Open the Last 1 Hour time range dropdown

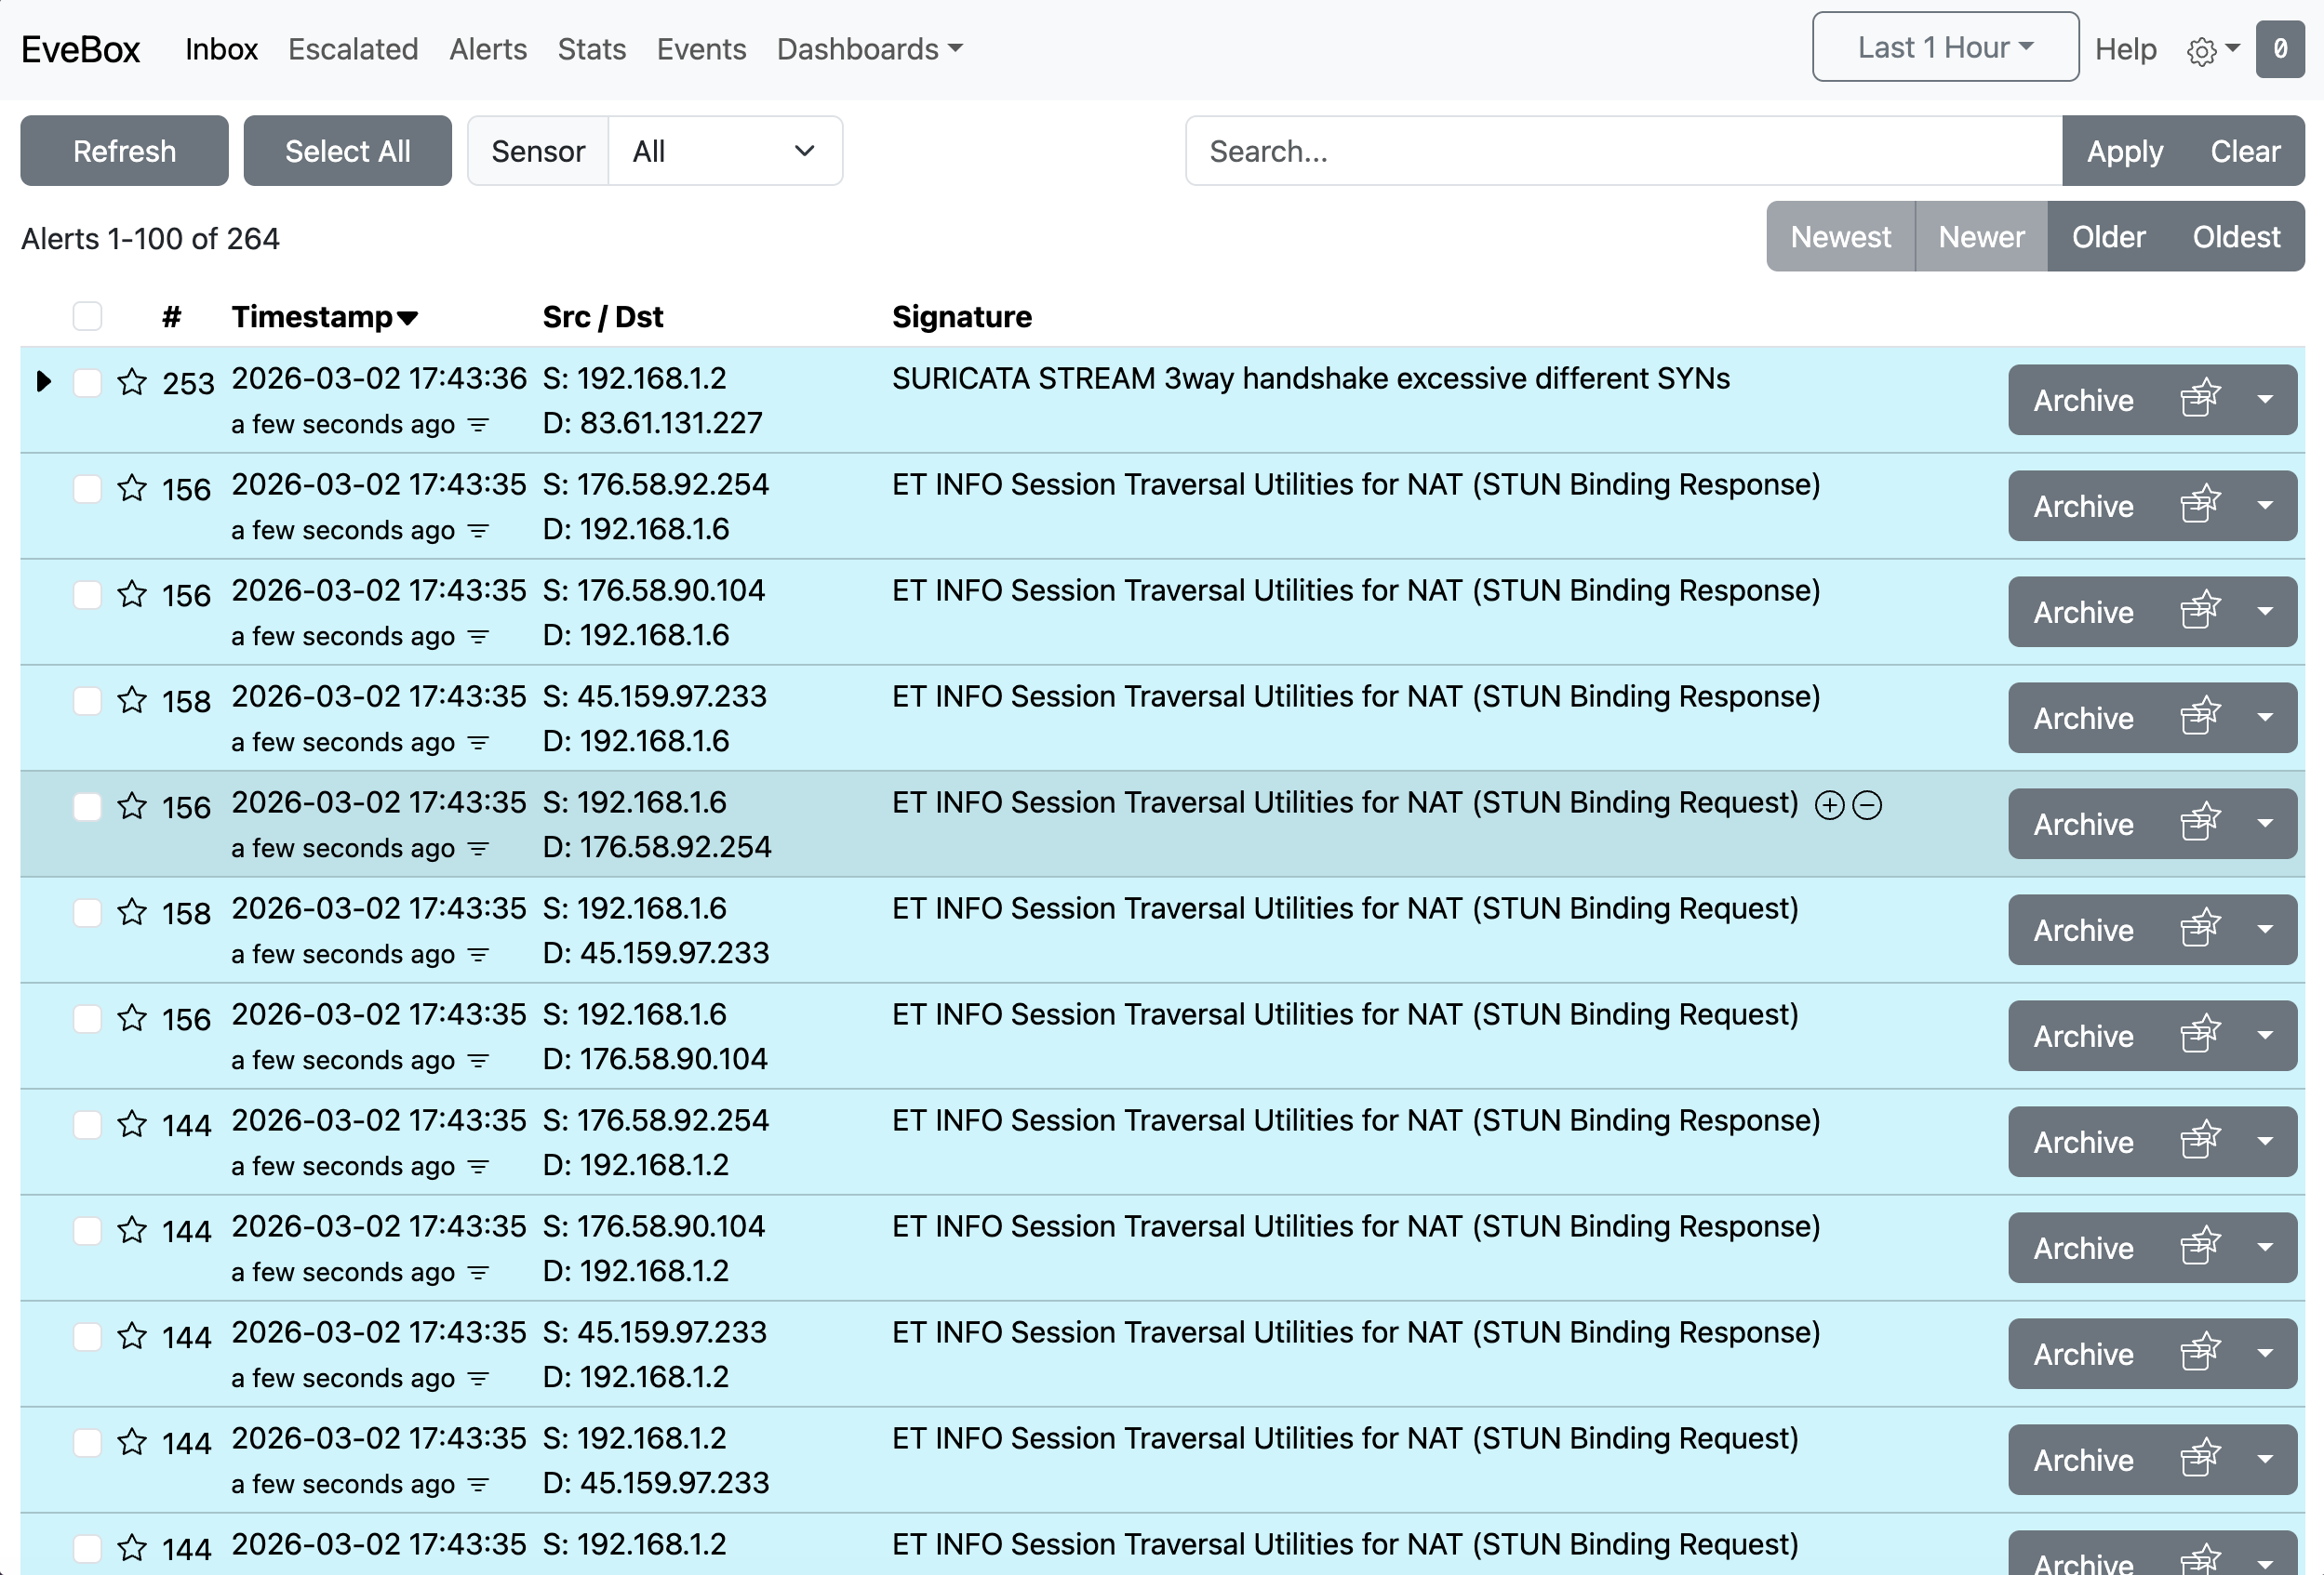click(1944, 47)
